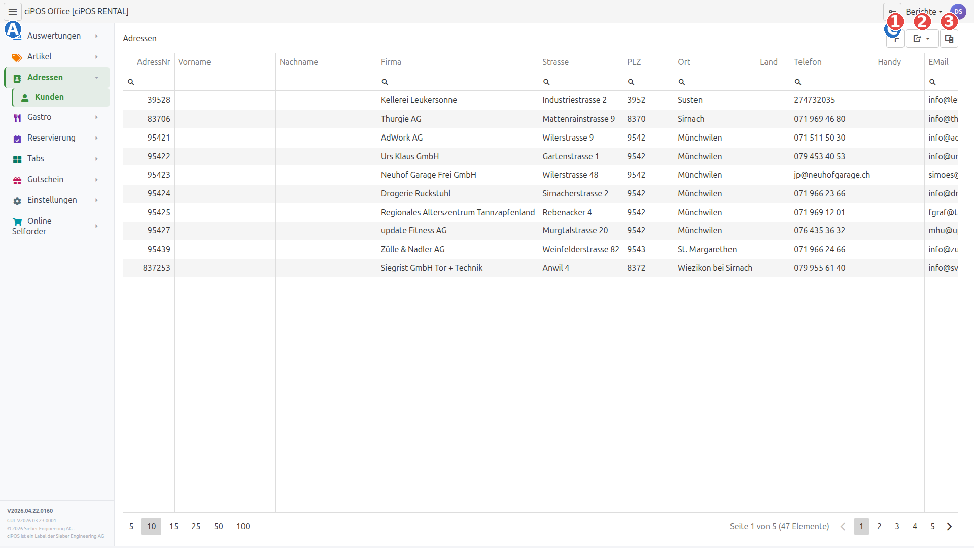Set page size to 15
This screenshot has width=974, height=548.
[173, 527]
